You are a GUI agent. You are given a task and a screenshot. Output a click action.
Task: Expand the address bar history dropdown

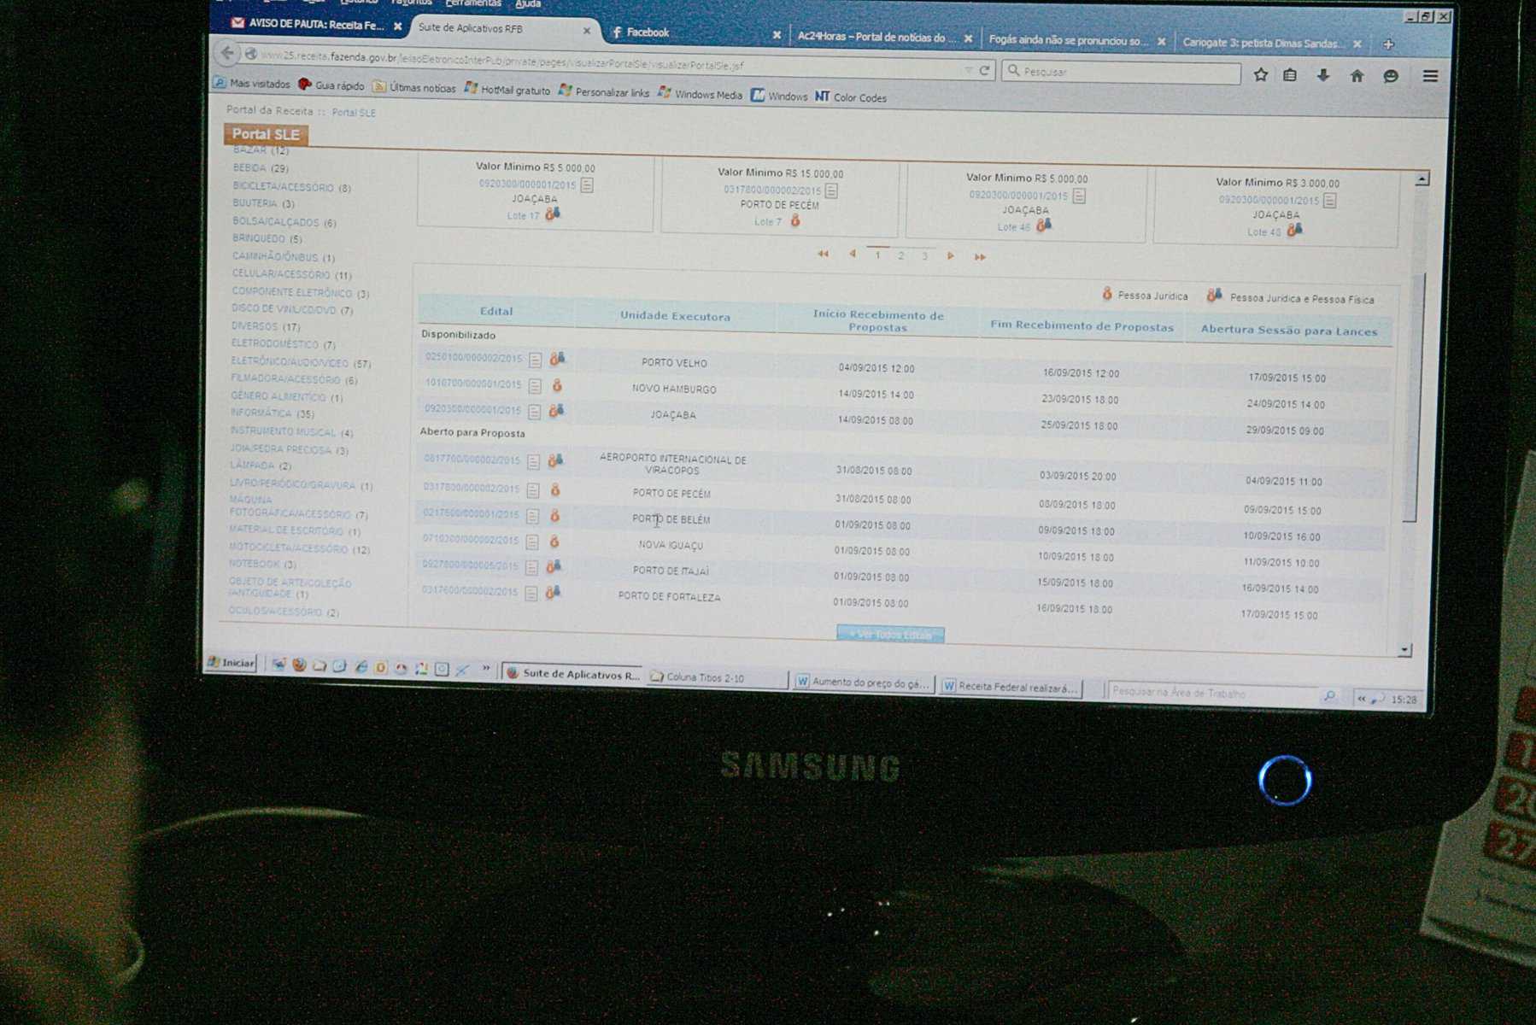pos(968,70)
